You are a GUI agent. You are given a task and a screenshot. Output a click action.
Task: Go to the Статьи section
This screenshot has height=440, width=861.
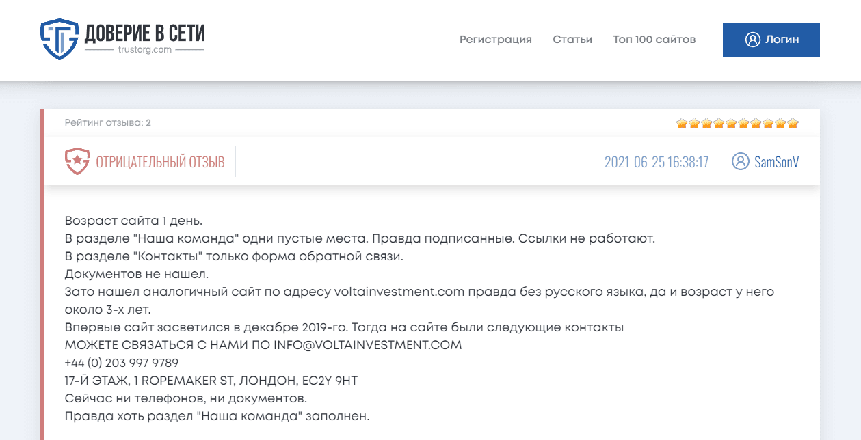572,40
